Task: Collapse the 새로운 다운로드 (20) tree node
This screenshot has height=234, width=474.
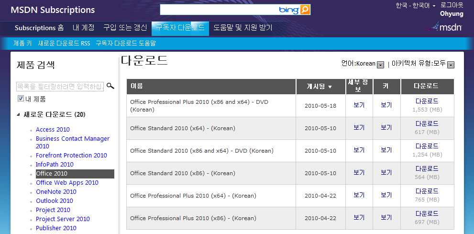Action: 19,114
